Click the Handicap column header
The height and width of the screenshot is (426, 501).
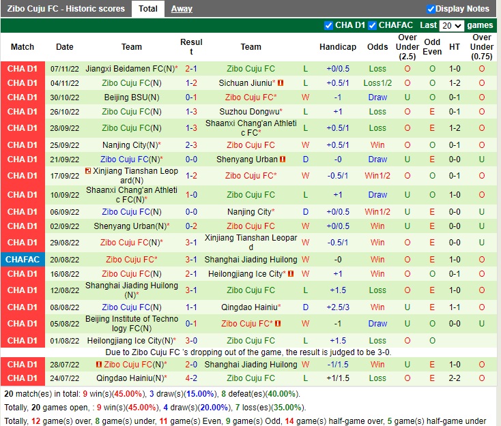337,47
